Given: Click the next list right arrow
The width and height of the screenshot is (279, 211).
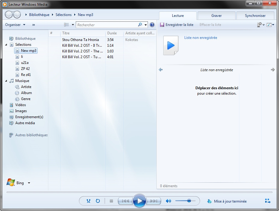Looking at the screenshot, I should click(x=273, y=70).
